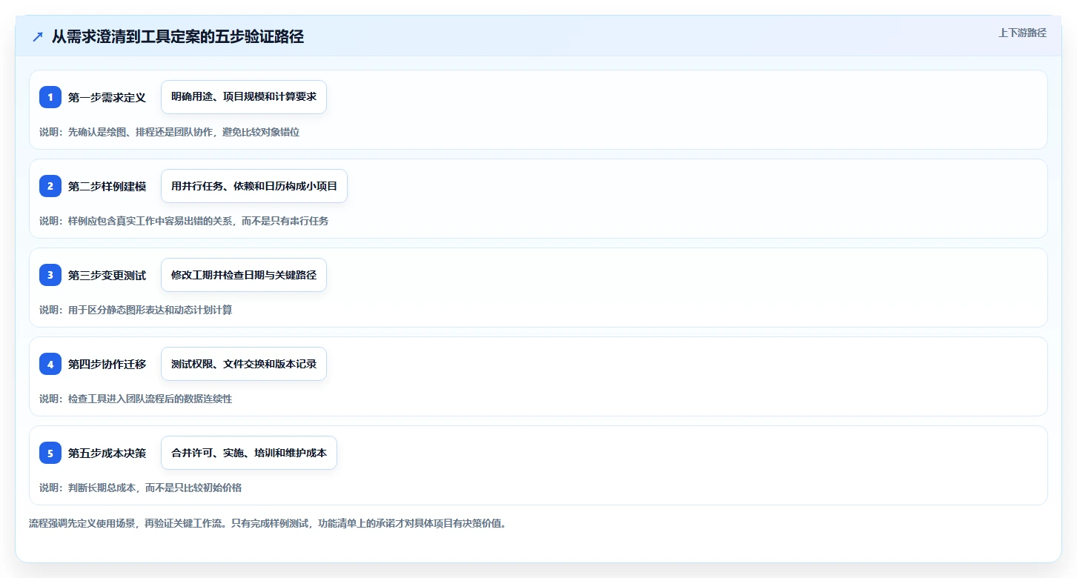Click the note 样例应包含真实工作中容易出错的关系
The width and height of the screenshot is (1077, 578).
184,221
